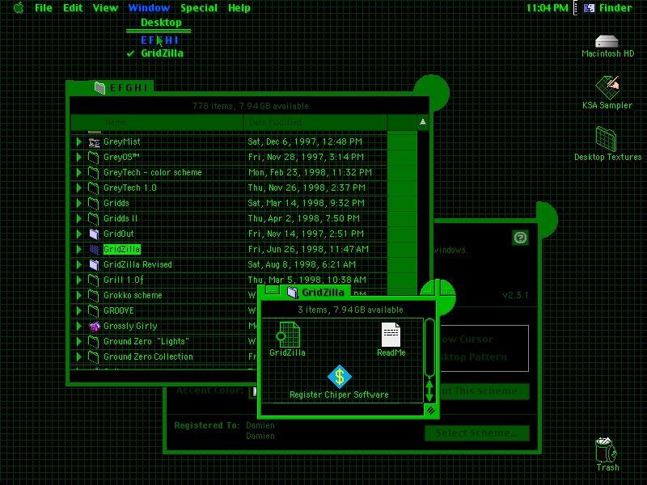Click the GridZilla window title folder icon
The image size is (647, 485).
tap(293, 293)
